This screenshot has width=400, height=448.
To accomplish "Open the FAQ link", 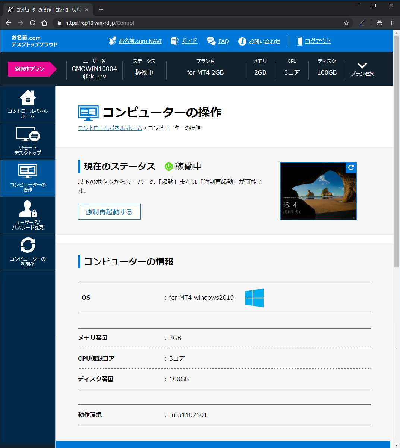I will pos(223,41).
